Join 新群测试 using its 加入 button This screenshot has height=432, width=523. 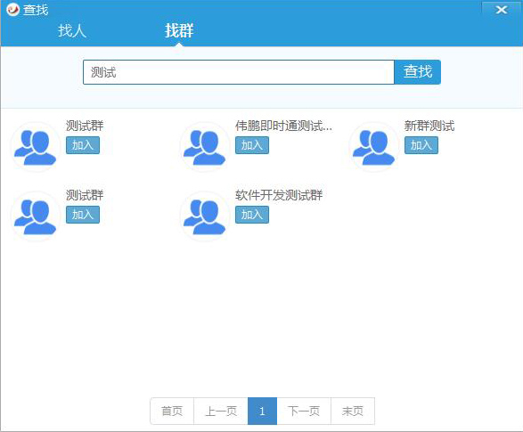(421, 145)
